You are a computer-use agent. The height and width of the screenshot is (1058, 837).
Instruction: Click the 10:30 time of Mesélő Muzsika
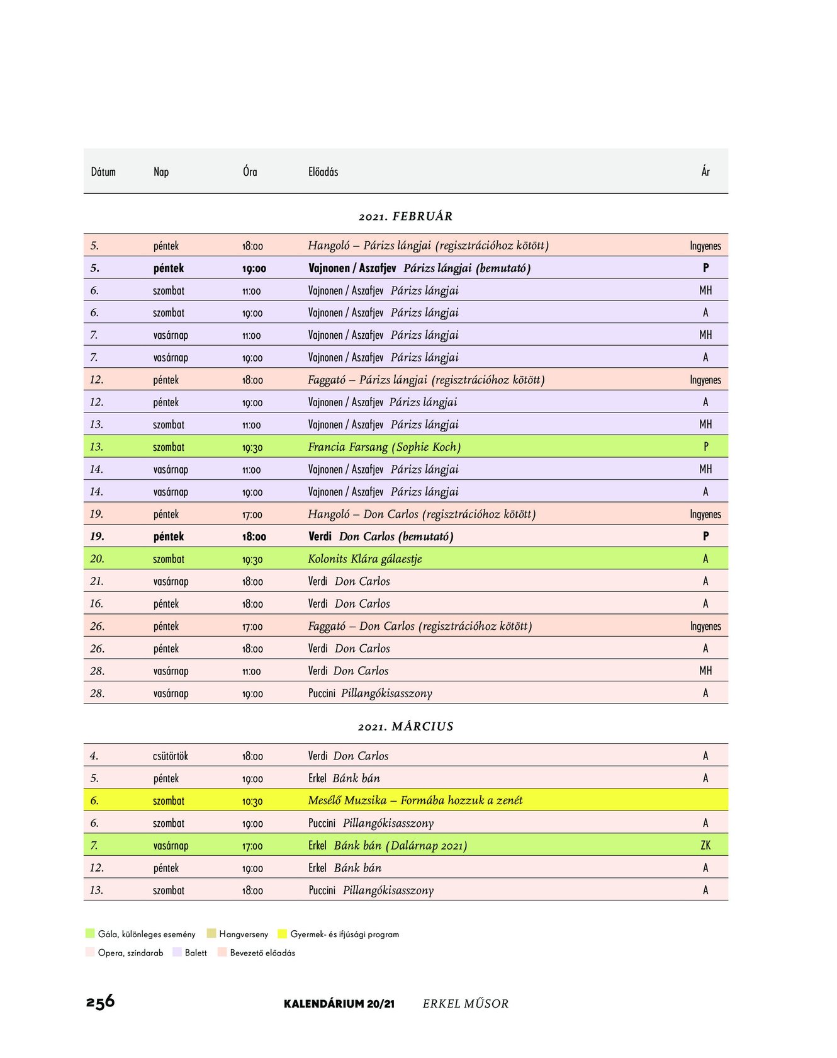[252, 801]
